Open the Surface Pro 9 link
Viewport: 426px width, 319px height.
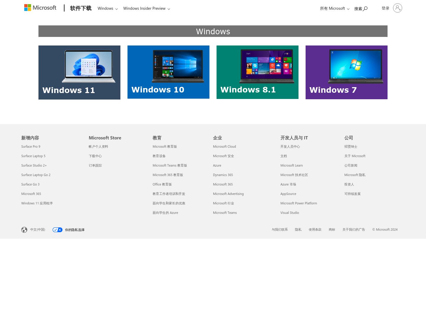tap(31, 147)
